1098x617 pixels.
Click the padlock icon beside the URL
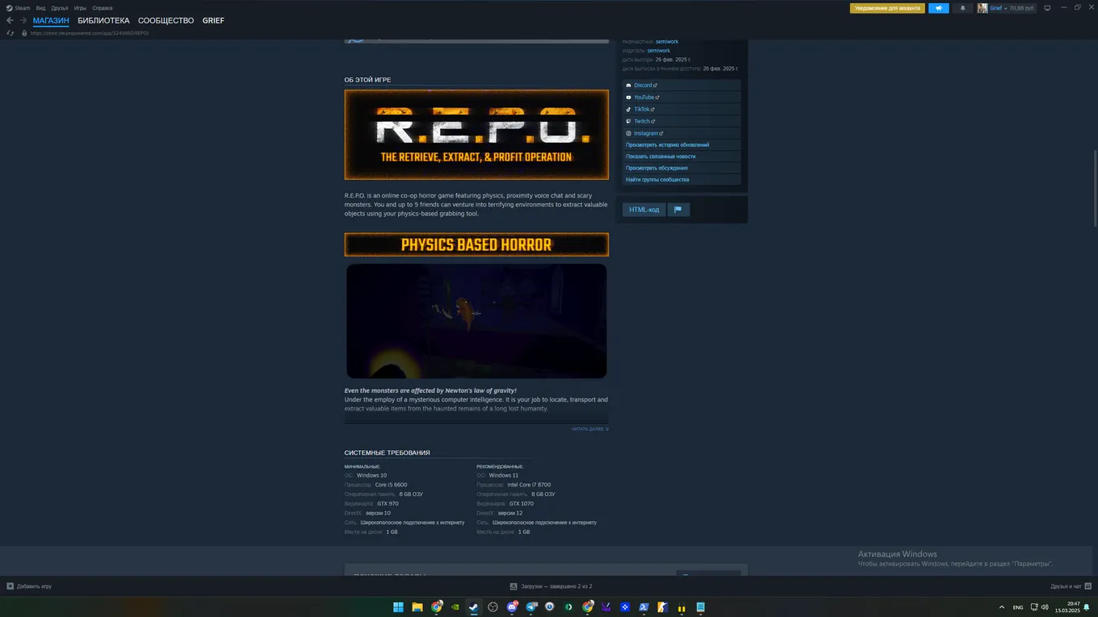coord(25,33)
